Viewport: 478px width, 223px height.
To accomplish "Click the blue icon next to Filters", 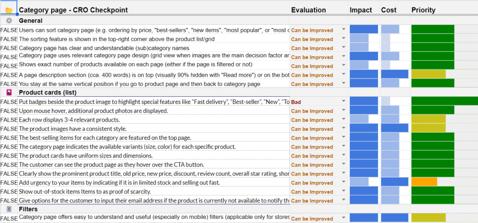I will 9,209.
